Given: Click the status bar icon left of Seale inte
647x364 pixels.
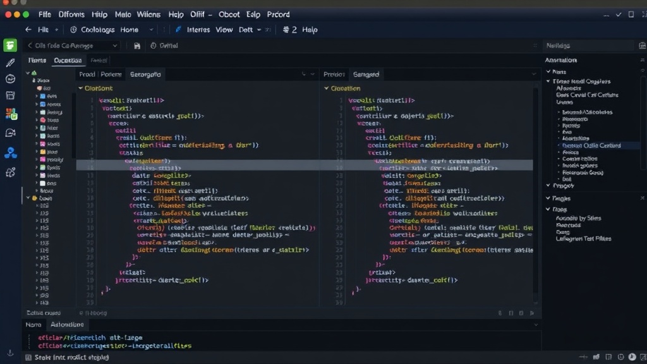Looking at the screenshot, I should [x=28, y=358].
